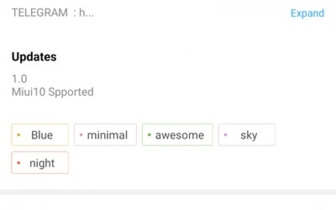This screenshot has width=336, height=210.
Task: Choose the sky tag
Action: (x=247, y=135)
